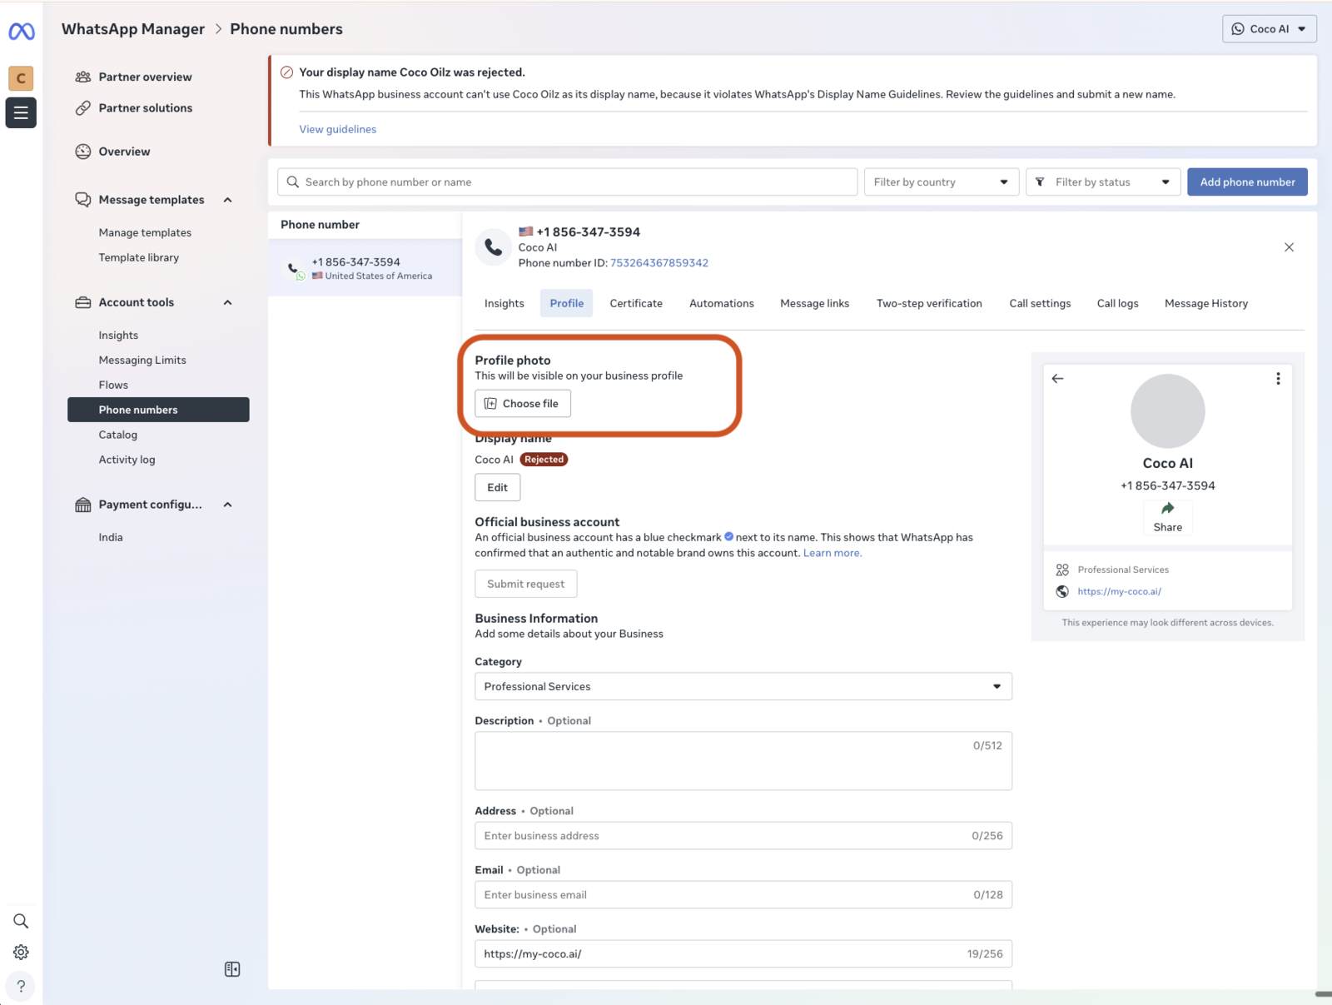The image size is (1332, 1005).
Task: Toggle the sidebar collapse panel icon
Action: (232, 969)
